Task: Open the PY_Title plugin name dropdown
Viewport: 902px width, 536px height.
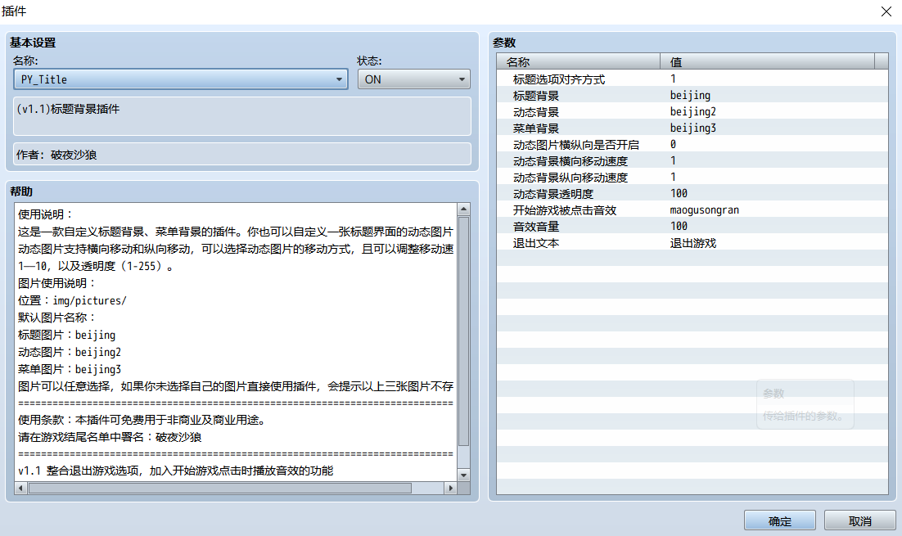Action: tap(181, 79)
